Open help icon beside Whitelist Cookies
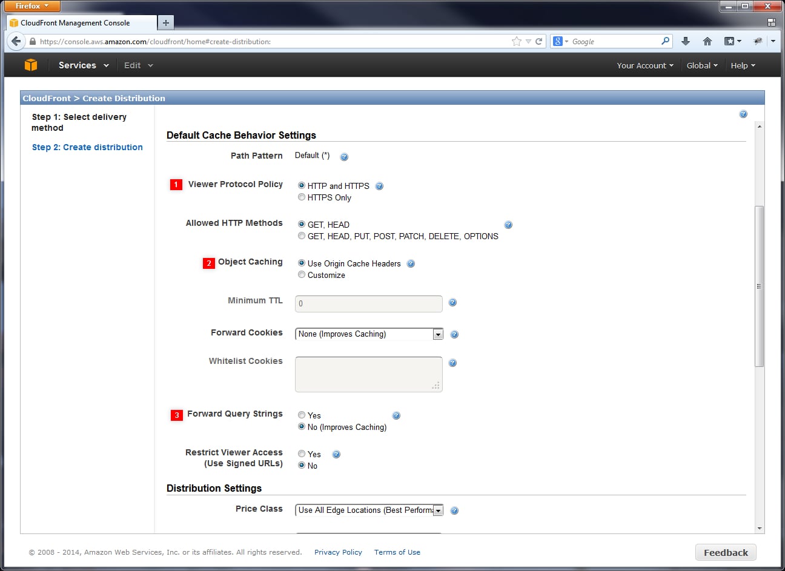Screen dimensions: 785x571 [452, 363]
